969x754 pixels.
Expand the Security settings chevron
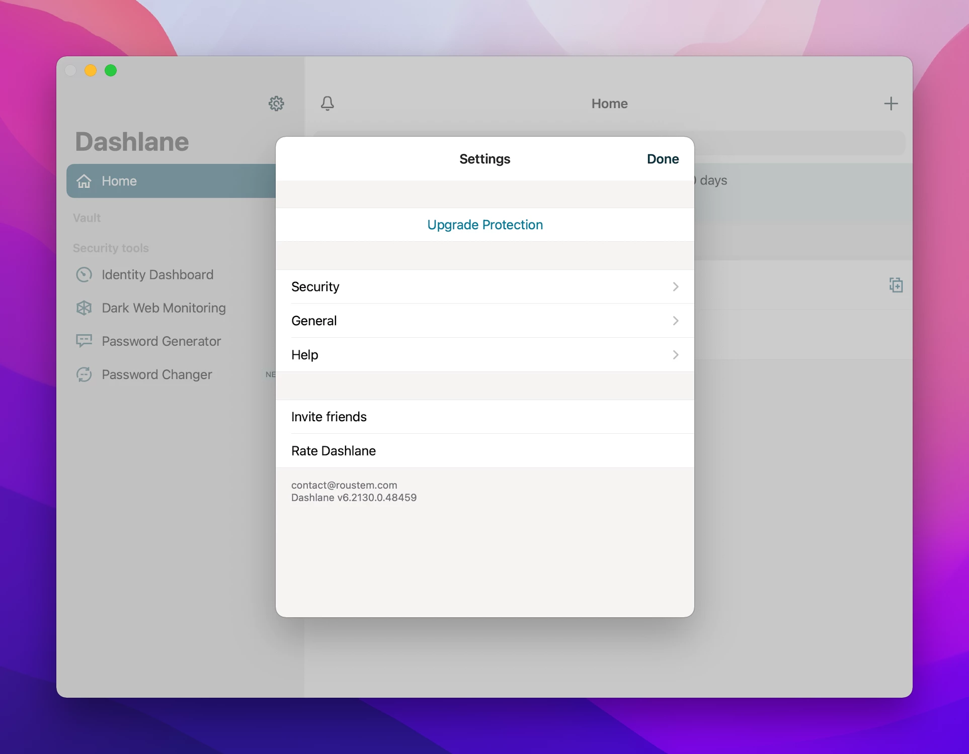(x=676, y=287)
